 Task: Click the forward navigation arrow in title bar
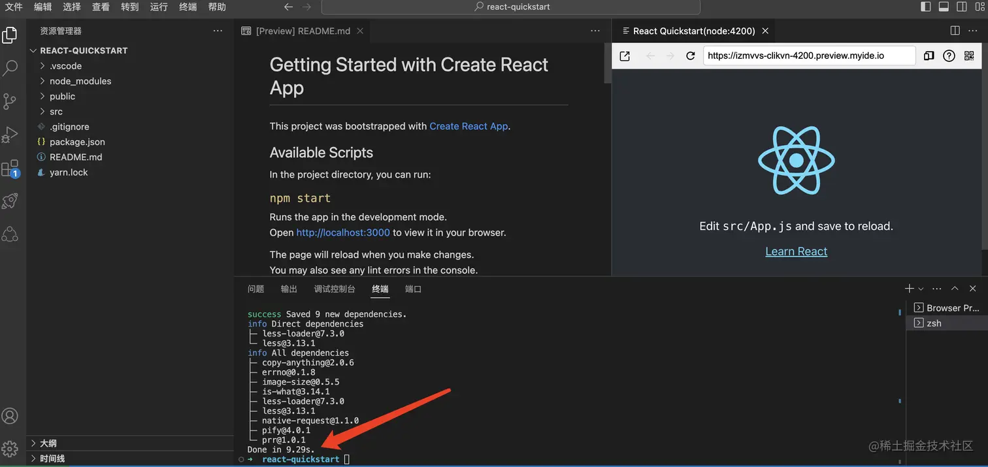(x=307, y=7)
